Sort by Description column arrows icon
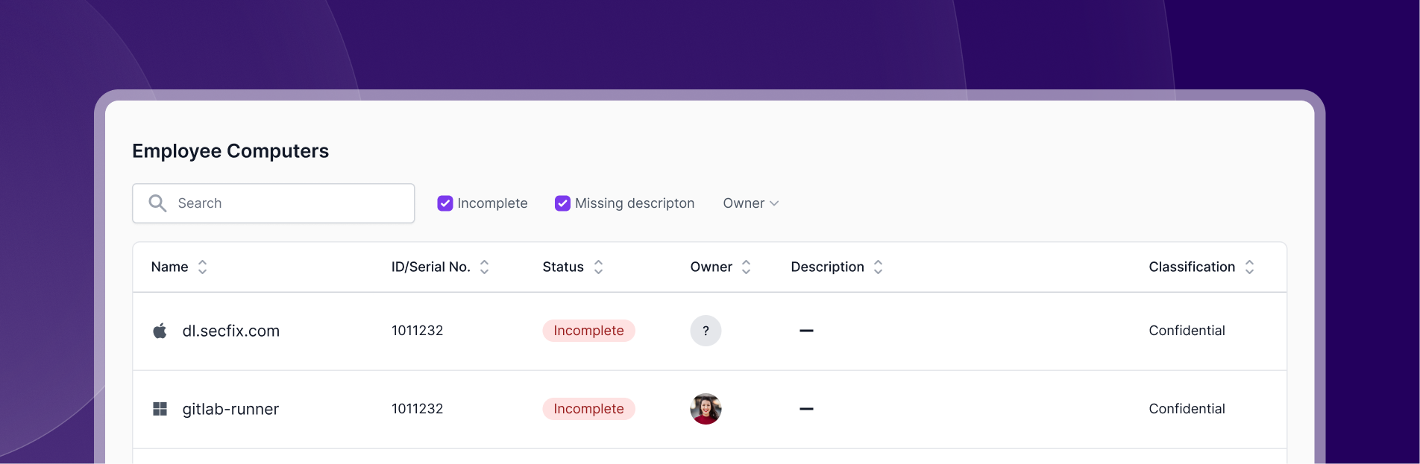 point(878,267)
